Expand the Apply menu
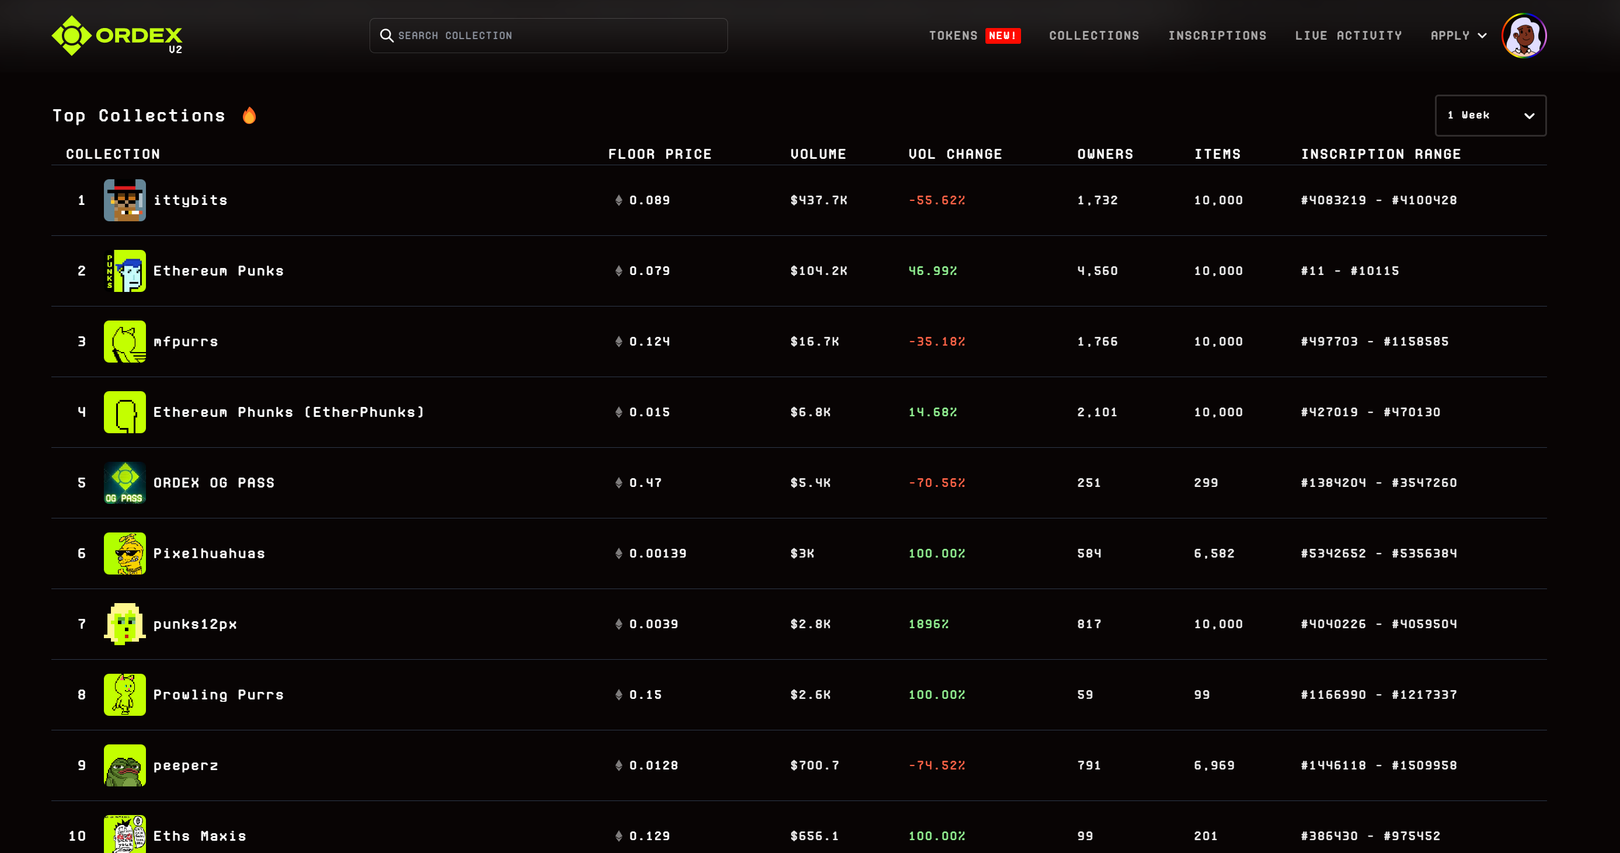 tap(1458, 36)
